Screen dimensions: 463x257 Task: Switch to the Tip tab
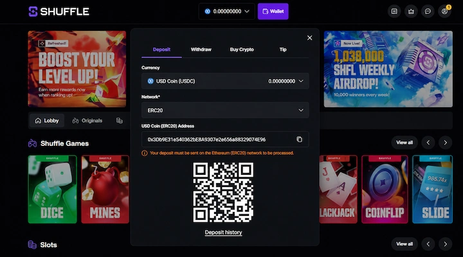283,49
